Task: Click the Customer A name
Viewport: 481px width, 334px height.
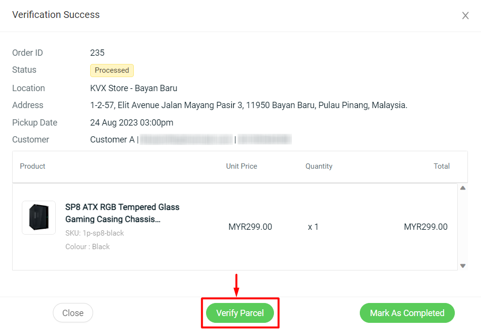Action: (x=112, y=140)
